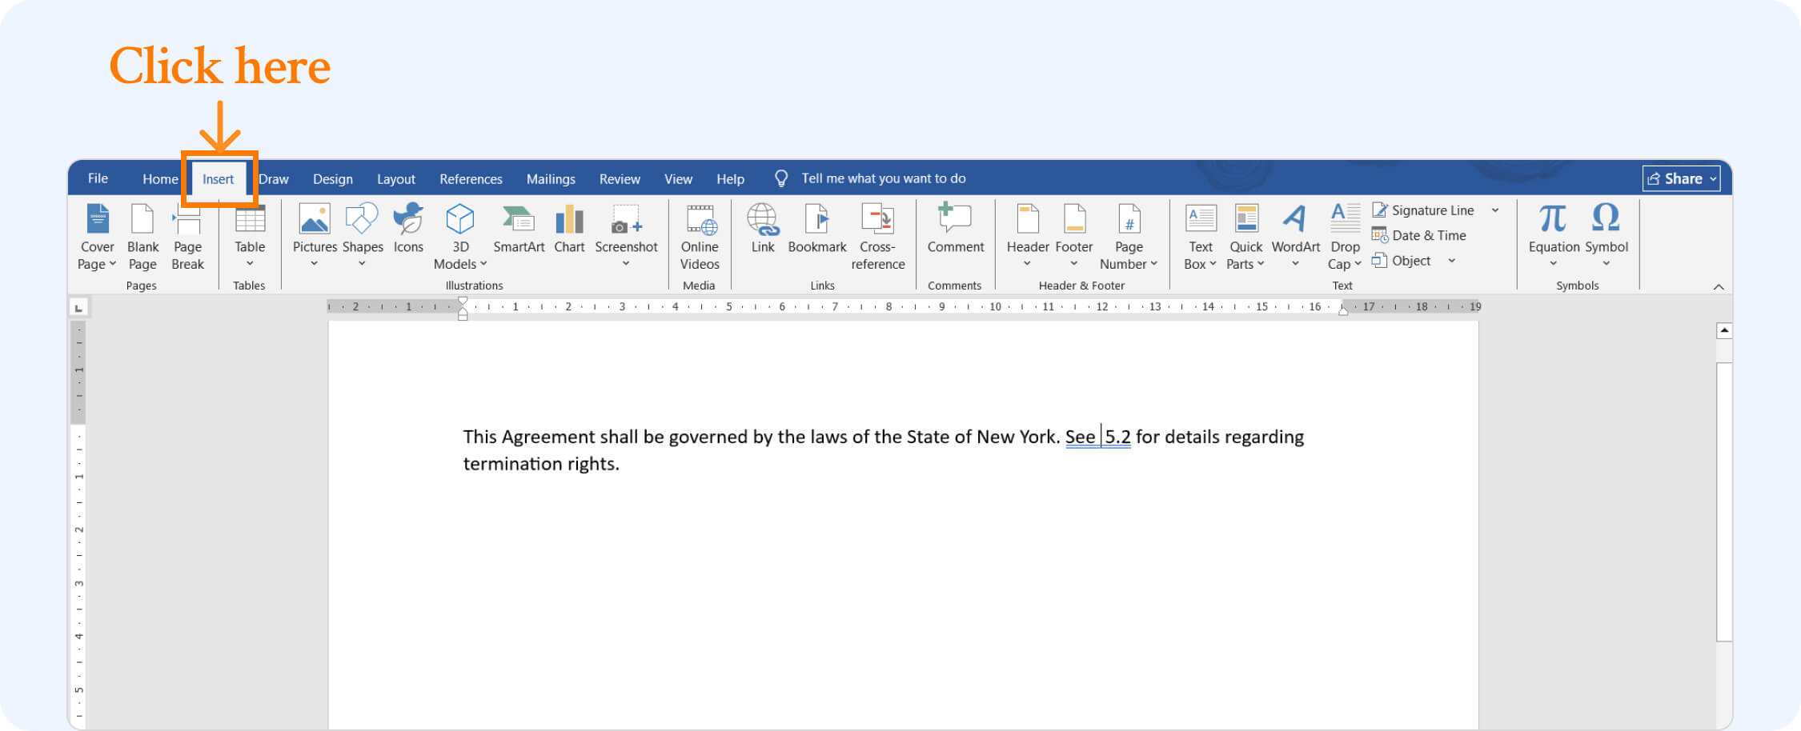Image resolution: width=1801 pixels, height=731 pixels.
Task: Open the Table insert menu
Action: click(x=250, y=237)
